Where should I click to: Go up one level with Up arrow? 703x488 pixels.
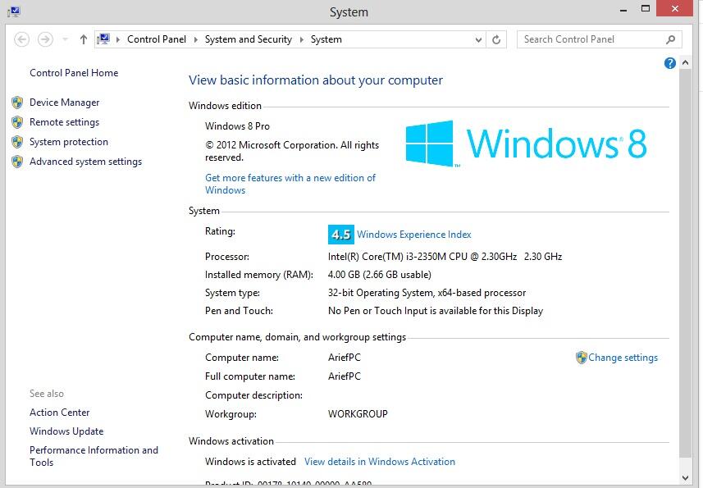point(84,39)
